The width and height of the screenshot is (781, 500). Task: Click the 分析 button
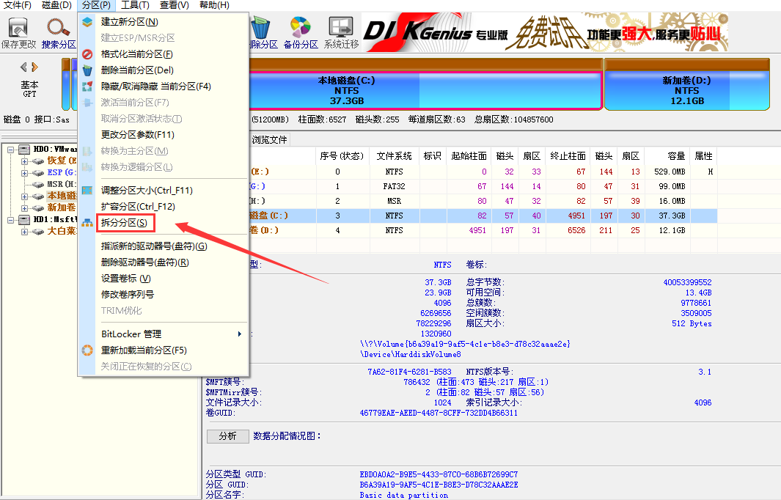(227, 436)
